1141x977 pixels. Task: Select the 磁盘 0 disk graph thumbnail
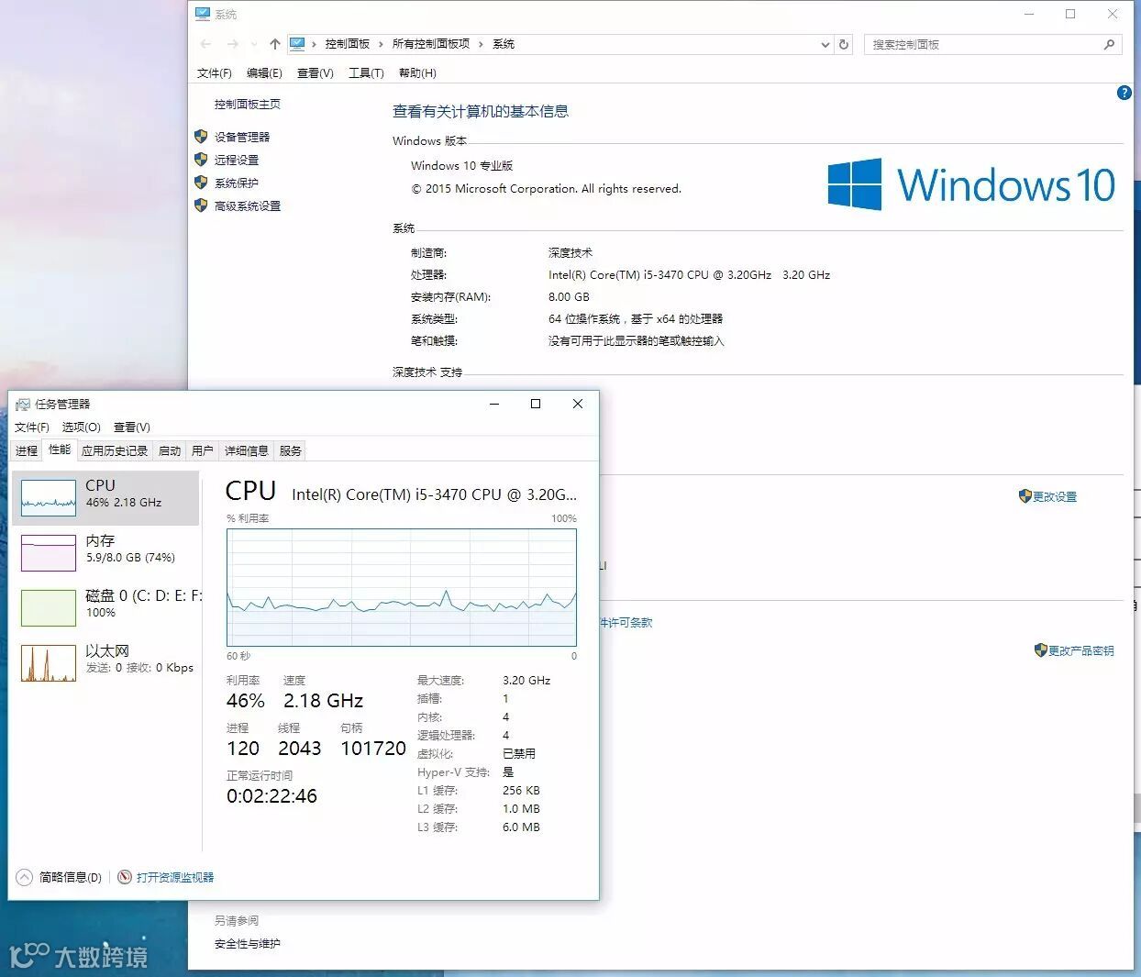(49, 607)
